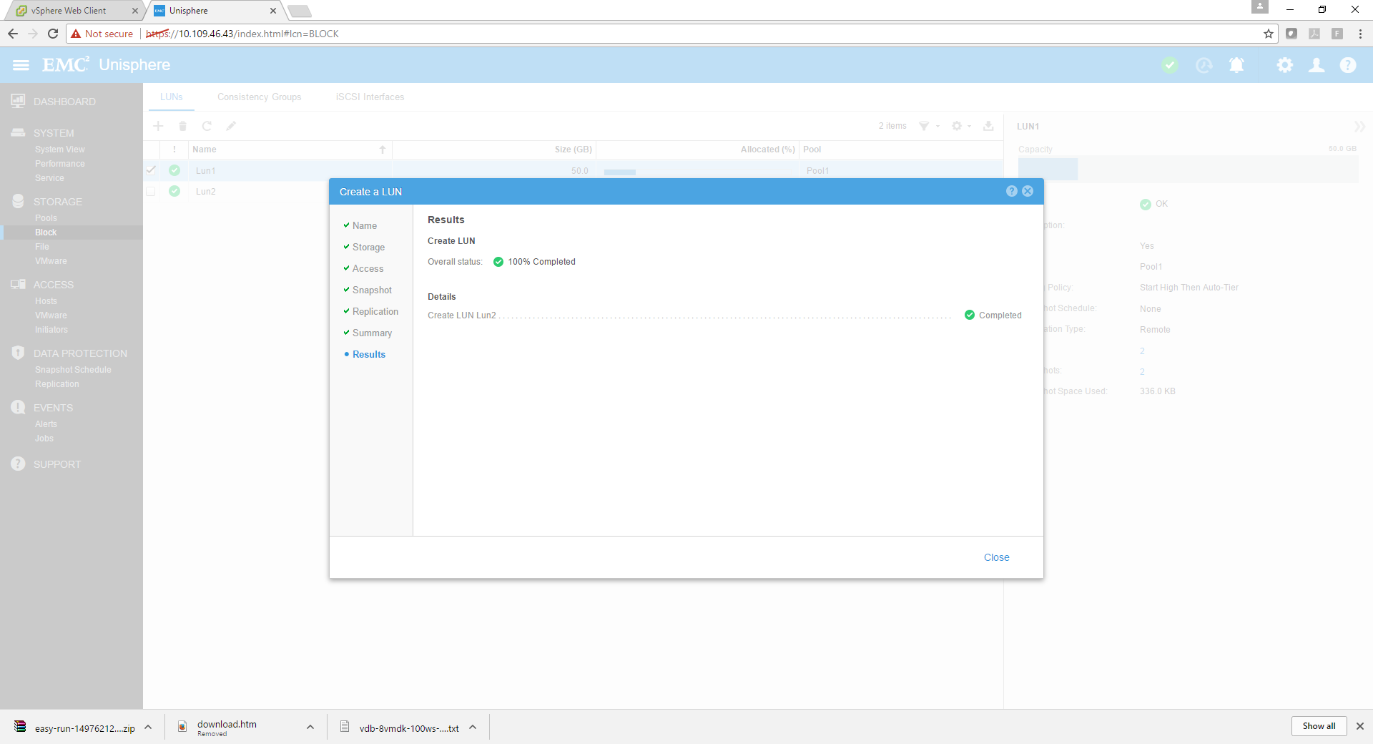Close the Create a LUN dialog with X icon
Image resolution: width=1373 pixels, height=744 pixels.
coord(1028,191)
